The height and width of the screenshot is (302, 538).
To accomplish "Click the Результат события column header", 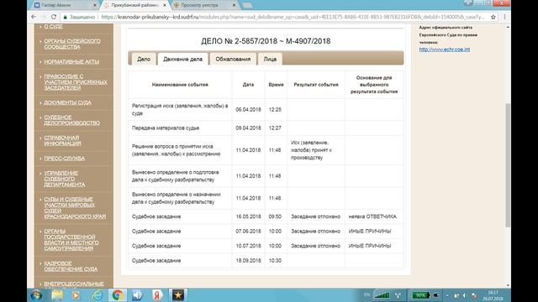I will 316,85.
